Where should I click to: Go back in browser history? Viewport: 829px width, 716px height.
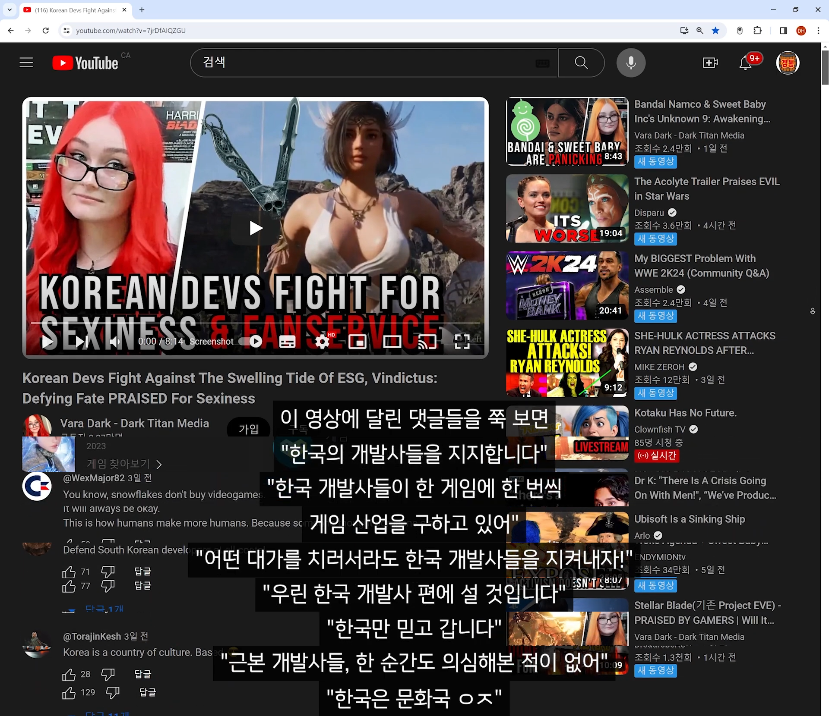point(11,31)
